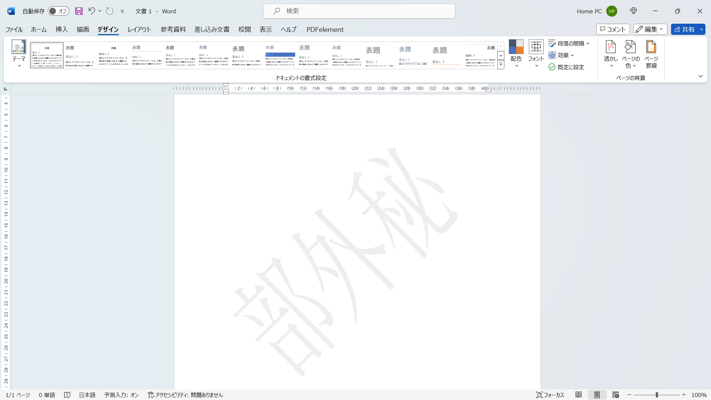This screenshot has height=400, width=711.
Task: Click the first line indent marker on ruler
Action: click(x=226, y=85)
